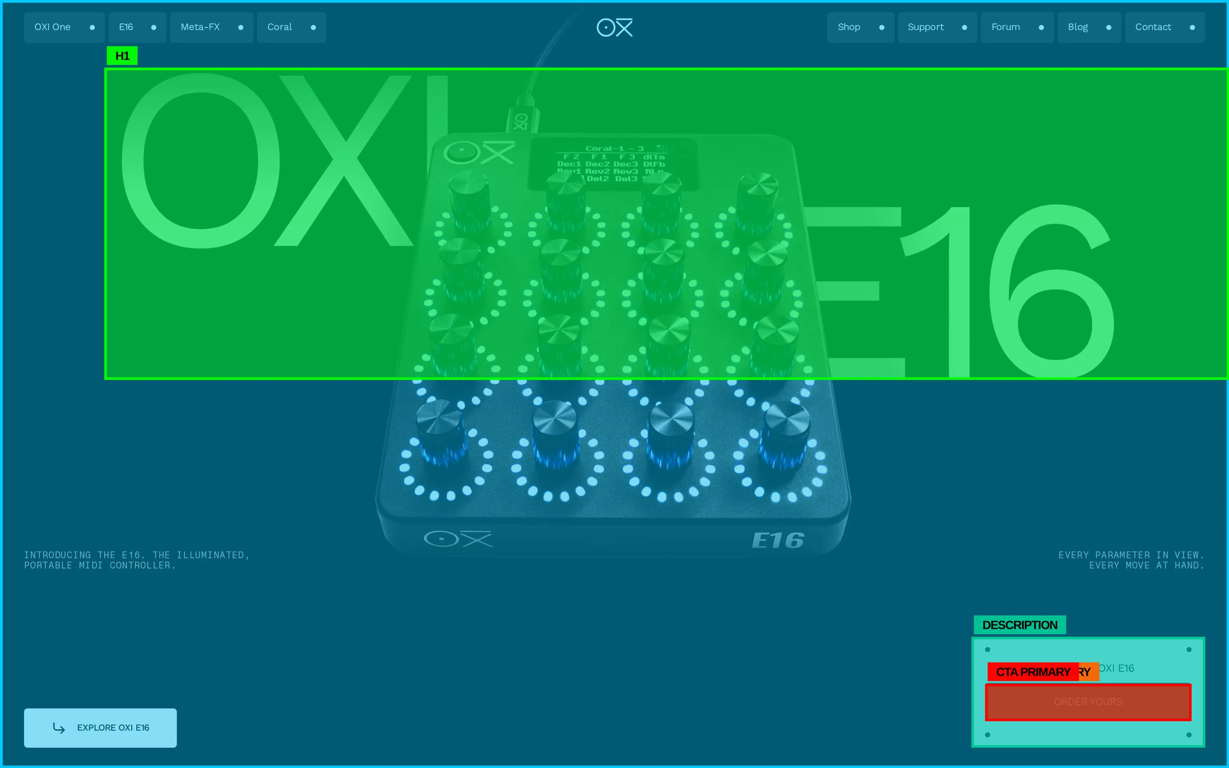Viewport: 1229px width, 768px height.
Task: Open the Coral nav item
Action: (292, 28)
